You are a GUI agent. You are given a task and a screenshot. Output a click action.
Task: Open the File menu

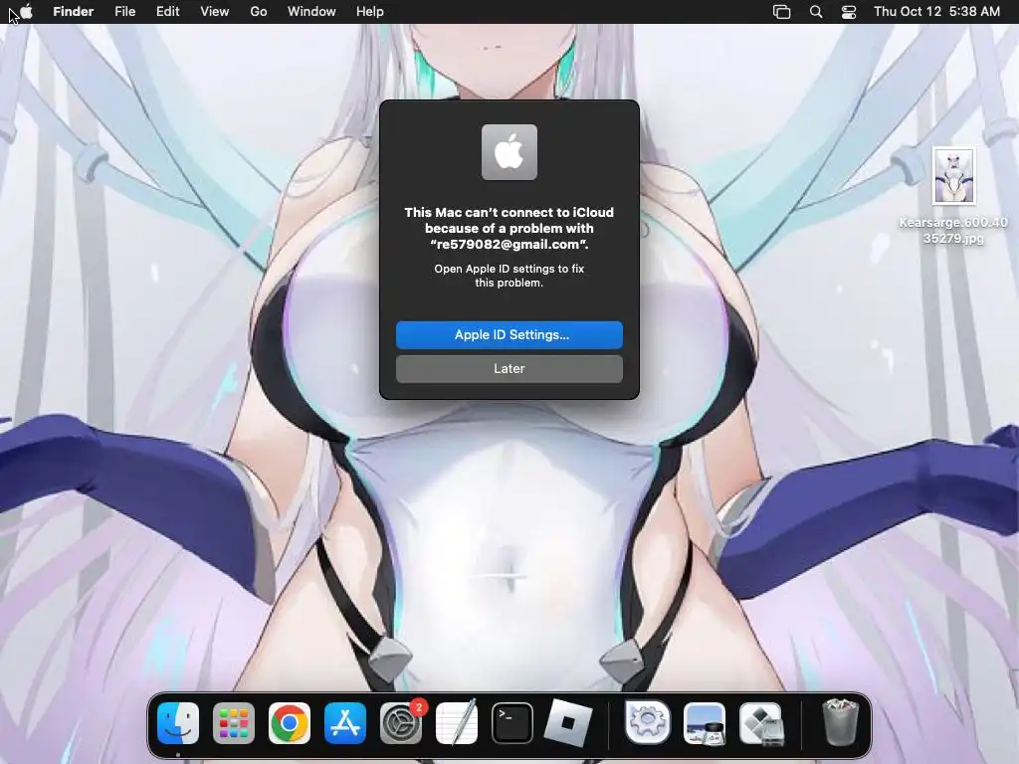point(124,12)
